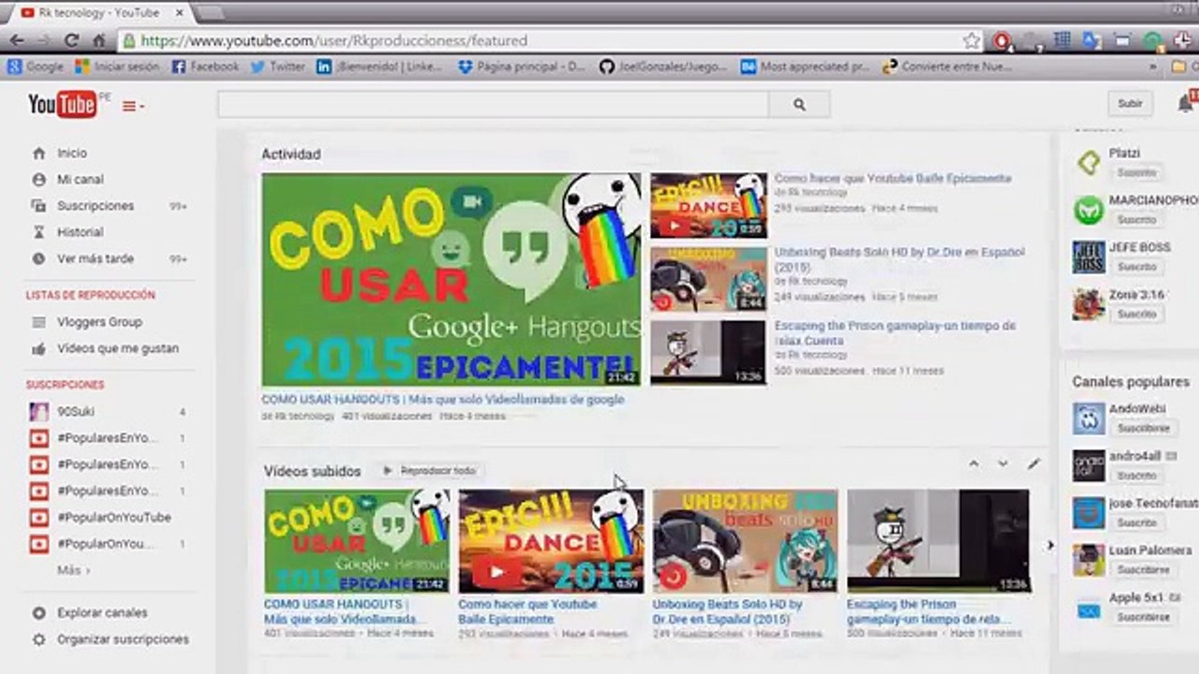The width and height of the screenshot is (1199, 674).
Task: Open the Google bookmark
Action: [x=35, y=66]
